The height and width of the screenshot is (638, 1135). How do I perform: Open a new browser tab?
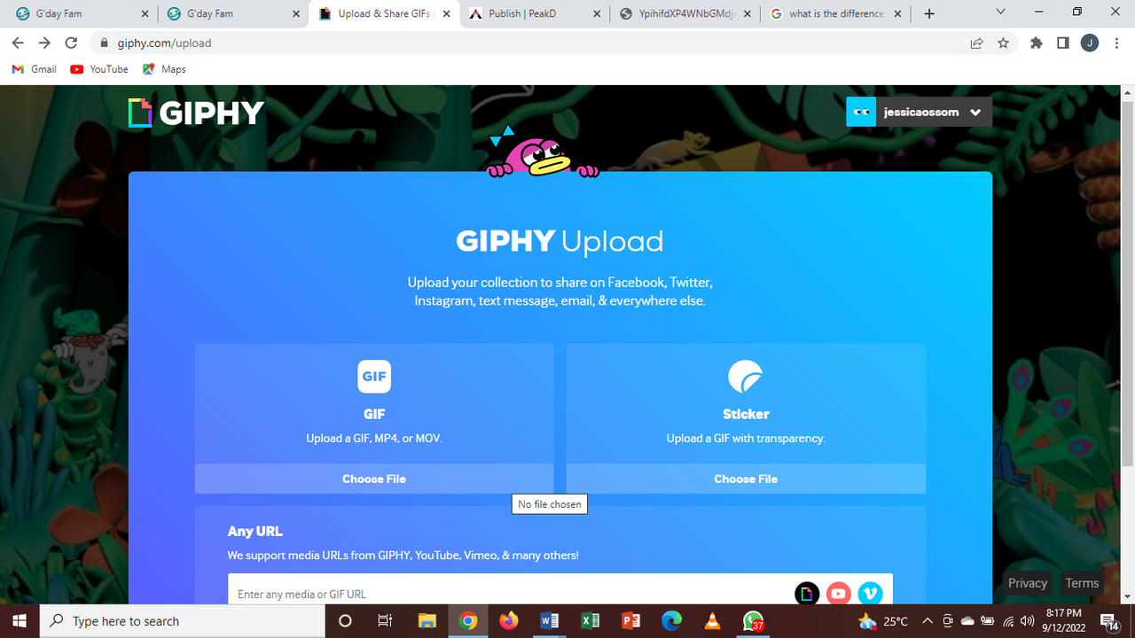(x=928, y=13)
